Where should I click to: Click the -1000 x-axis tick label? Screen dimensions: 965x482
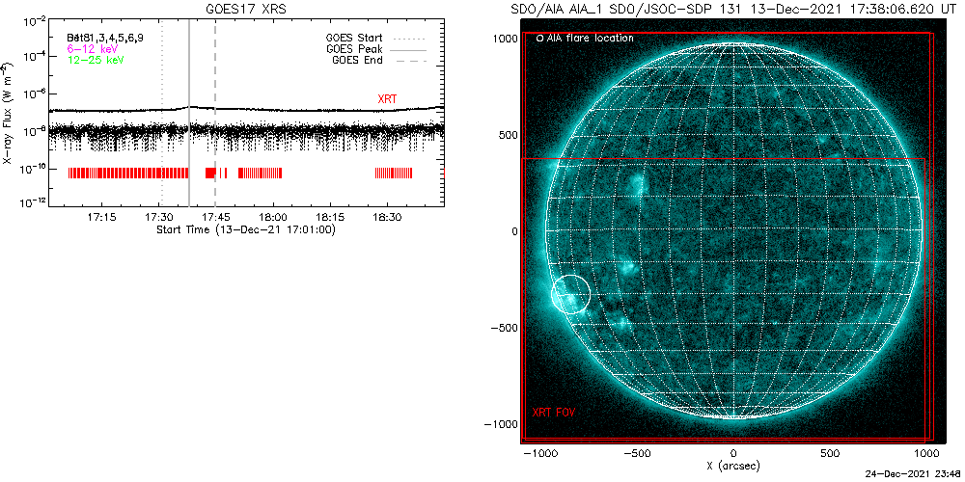tap(539, 454)
